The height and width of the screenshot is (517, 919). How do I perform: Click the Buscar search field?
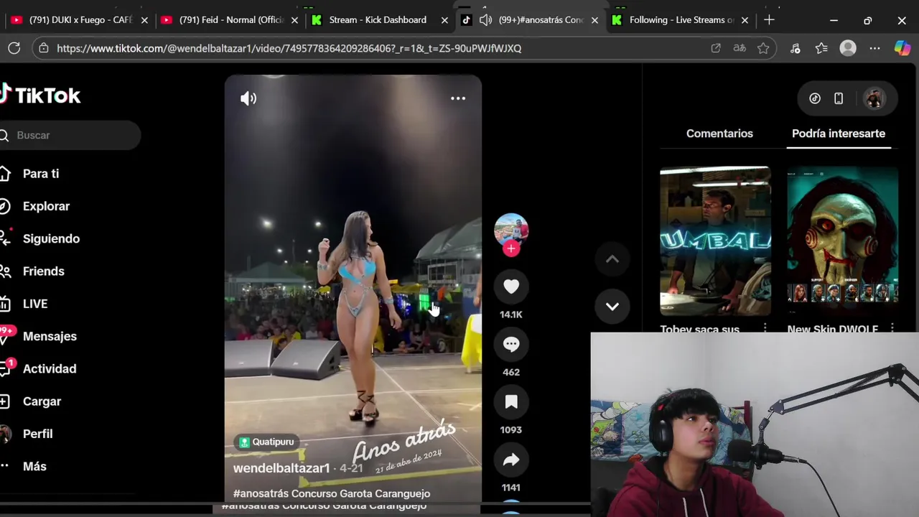(x=70, y=135)
